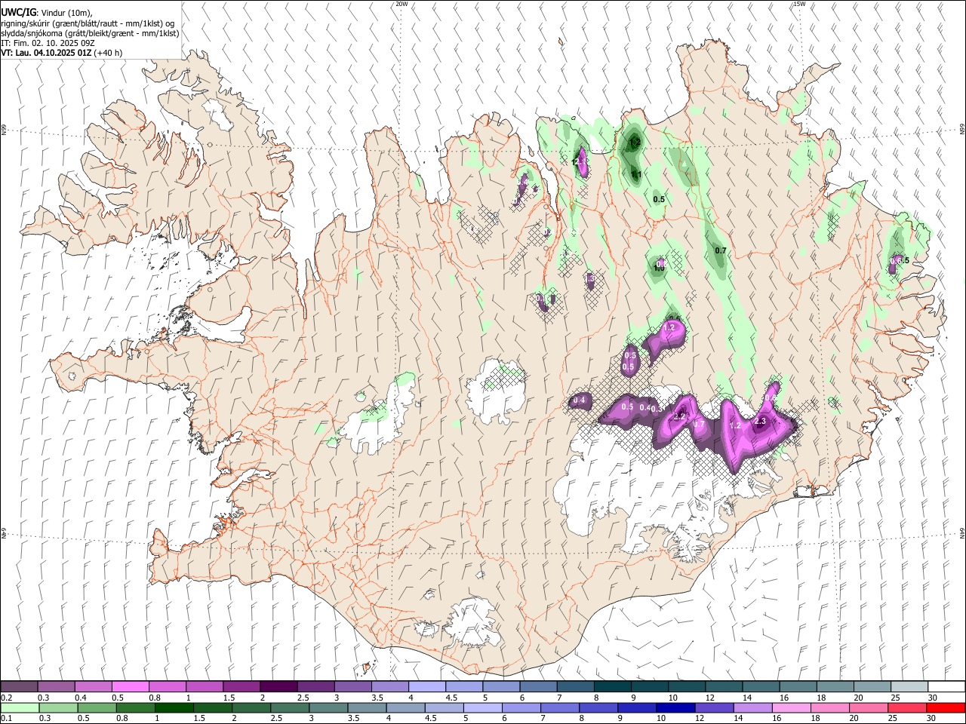Select the first 0.2–0.3 swatch in upper legend
Image resolution: width=966 pixels, height=724 pixels.
pos(19,687)
